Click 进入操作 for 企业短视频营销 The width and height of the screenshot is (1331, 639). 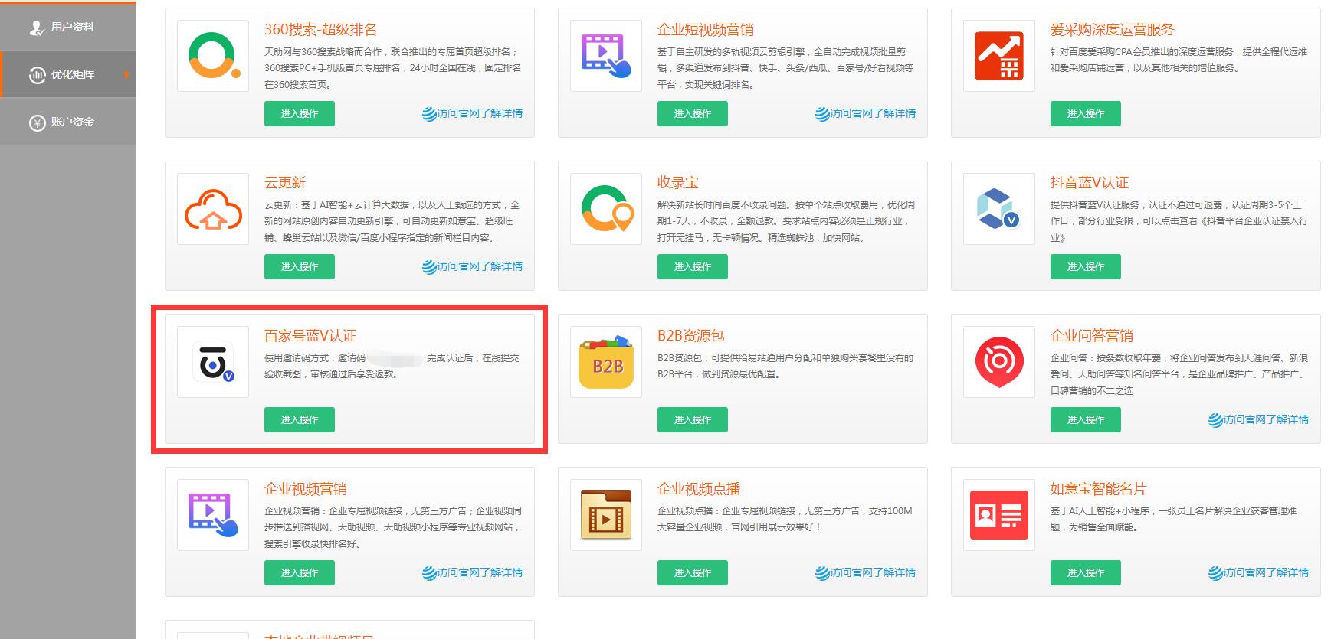[x=693, y=113]
